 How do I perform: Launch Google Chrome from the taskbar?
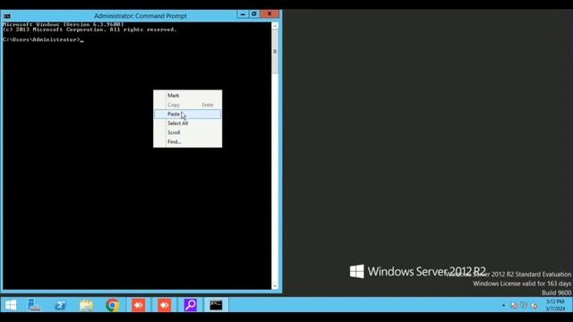point(112,305)
